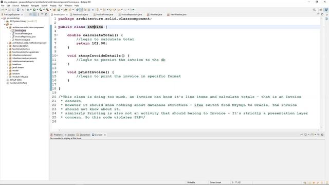Open the Debug configurations dropdown arrow
Viewport: 329px width, 185px height.
click(x=31, y=10)
